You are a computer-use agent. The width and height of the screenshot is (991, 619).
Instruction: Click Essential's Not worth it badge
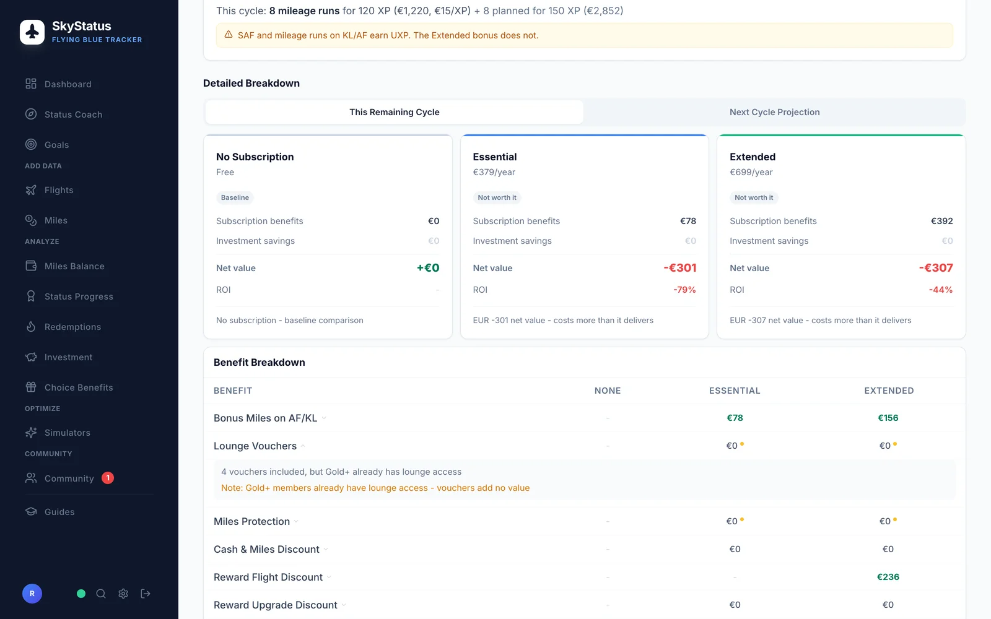click(x=497, y=197)
